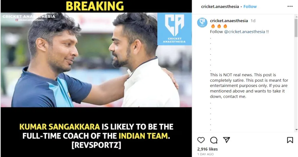Click the CA Cricket Anaesthesia logo badge

tap(174, 29)
